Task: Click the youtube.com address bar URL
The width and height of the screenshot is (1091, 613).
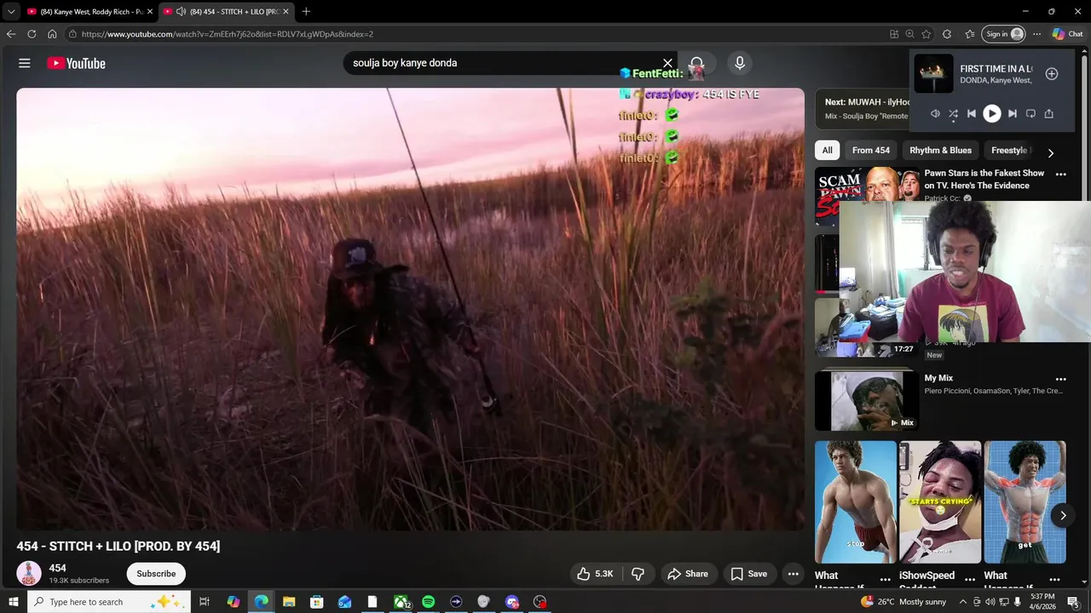Action: click(228, 34)
